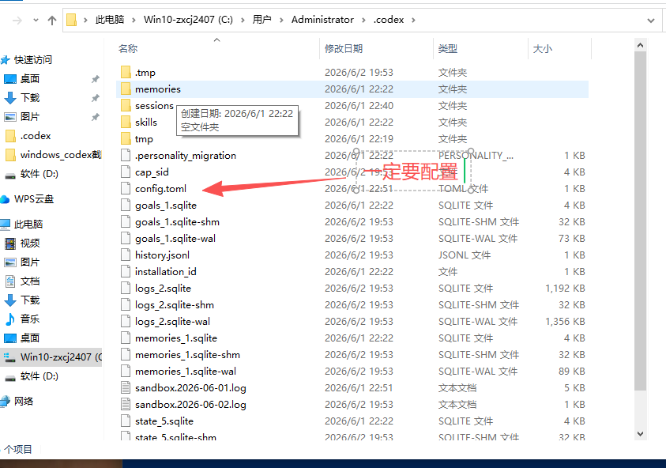Select the skills folder icon
The width and height of the screenshot is (666, 468).
point(126,123)
